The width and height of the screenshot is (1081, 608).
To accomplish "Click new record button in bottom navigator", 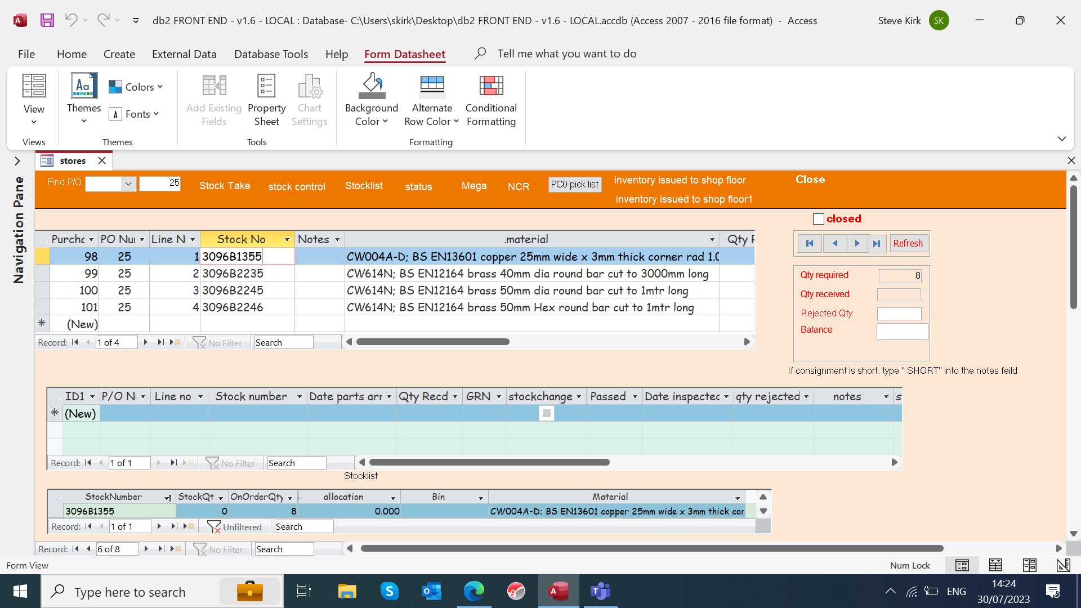I will tap(176, 549).
